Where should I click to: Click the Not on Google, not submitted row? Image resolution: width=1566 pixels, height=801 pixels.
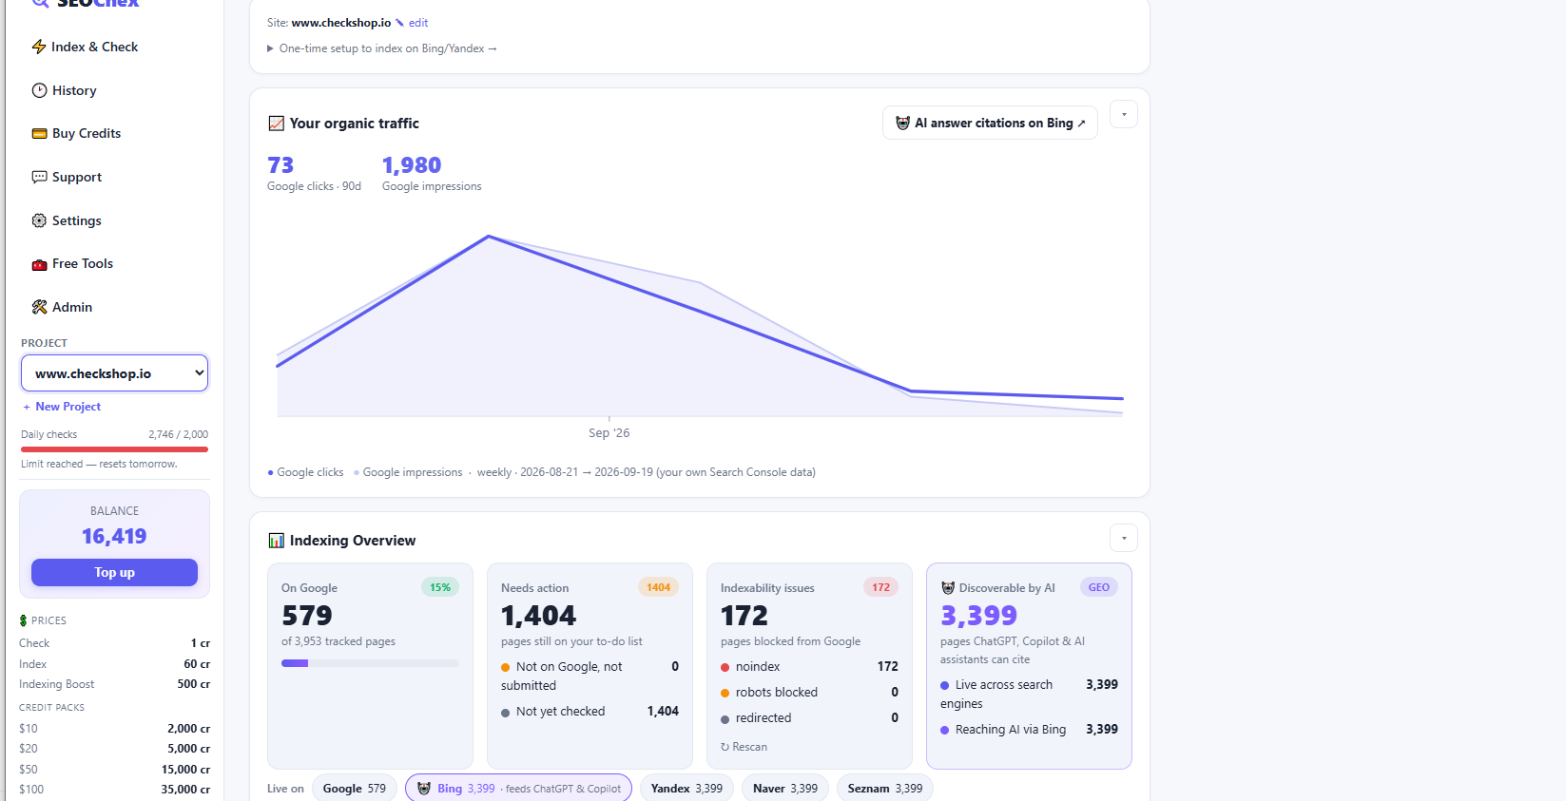tap(590, 676)
